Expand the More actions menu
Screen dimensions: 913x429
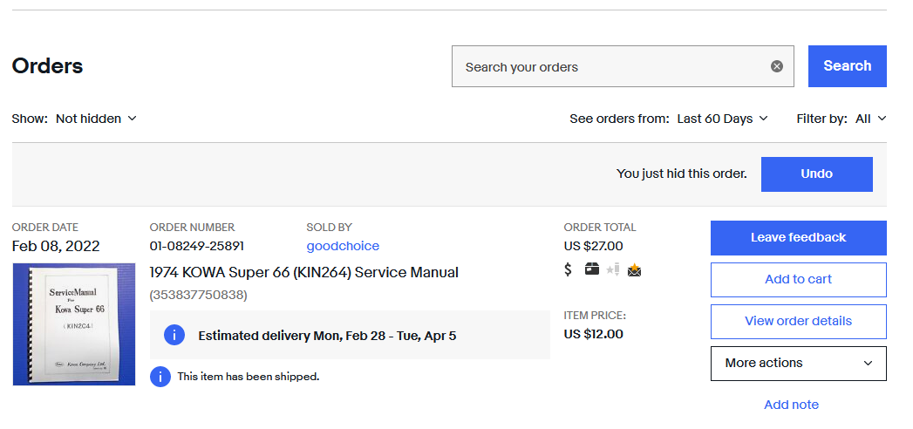coord(798,364)
